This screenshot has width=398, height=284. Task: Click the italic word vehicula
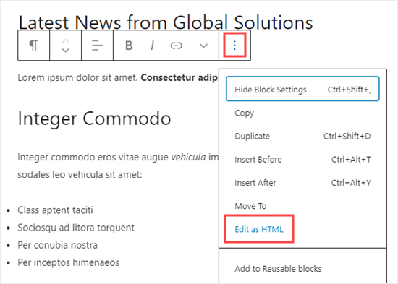point(188,158)
